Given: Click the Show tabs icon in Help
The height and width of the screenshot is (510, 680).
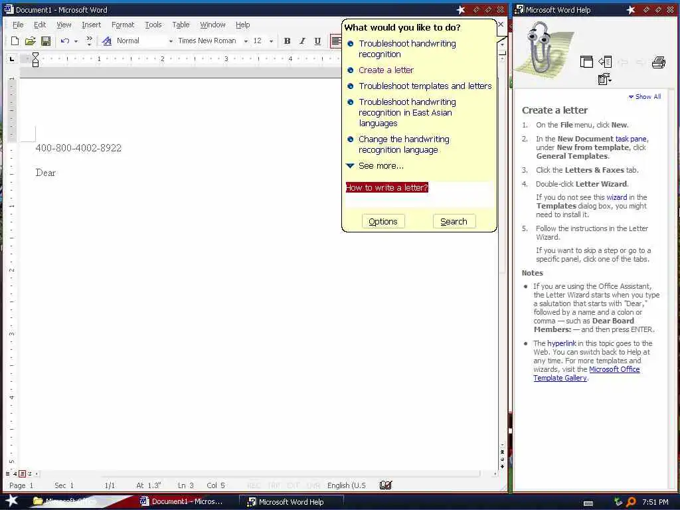Looking at the screenshot, I should click(x=605, y=62).
